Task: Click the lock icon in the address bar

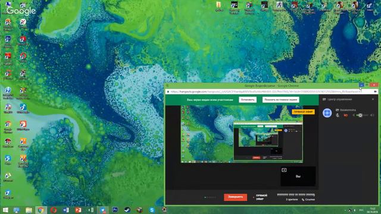Action: pos(168,92)
